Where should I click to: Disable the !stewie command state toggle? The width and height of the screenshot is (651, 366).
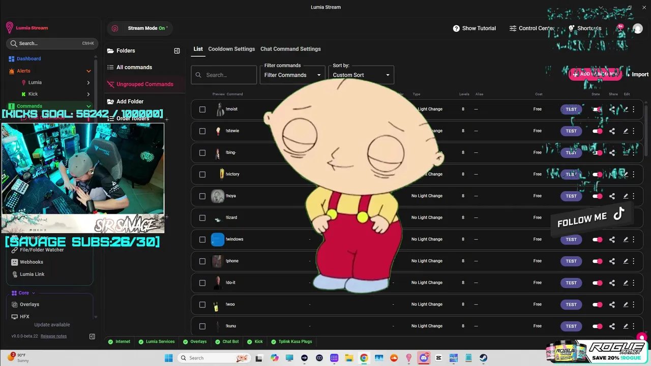pyautogui.click(x=597, y=131)
